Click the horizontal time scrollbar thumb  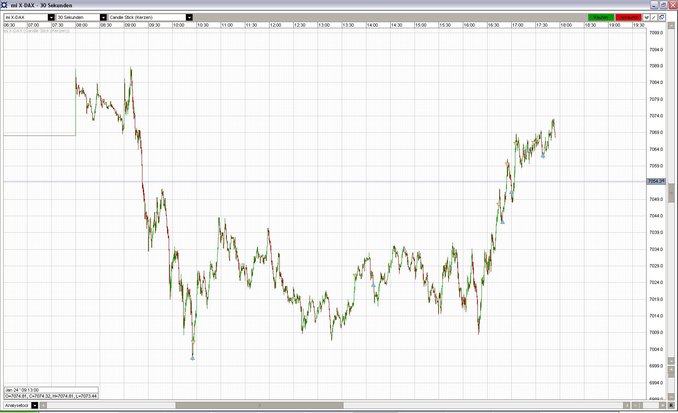click(259, 405)
